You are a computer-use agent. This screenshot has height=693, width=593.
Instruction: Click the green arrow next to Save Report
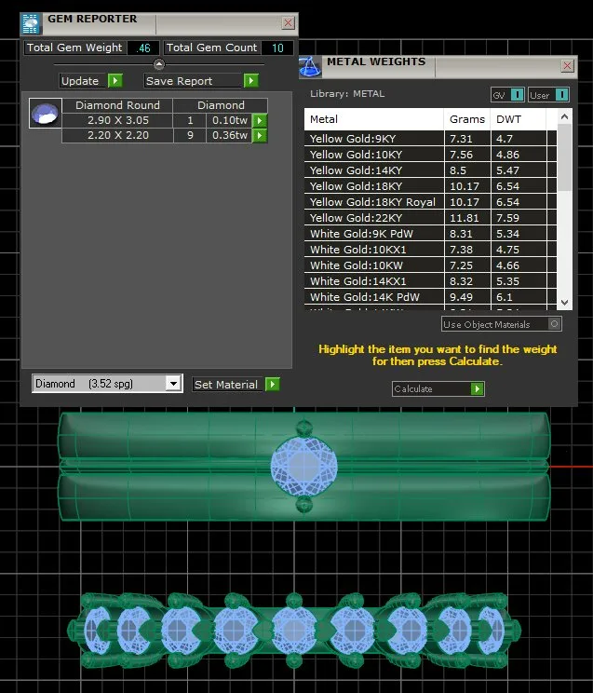[251, 81]
